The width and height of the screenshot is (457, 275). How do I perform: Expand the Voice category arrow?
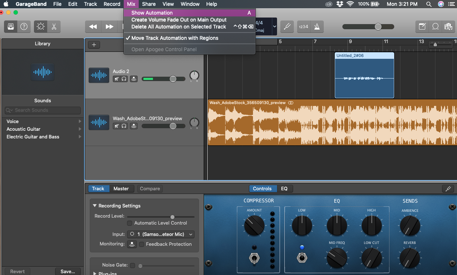80,121
